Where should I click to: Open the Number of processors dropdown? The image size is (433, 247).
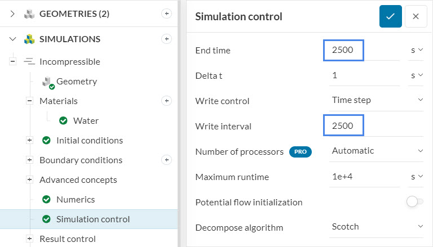(x=377, y=151)
